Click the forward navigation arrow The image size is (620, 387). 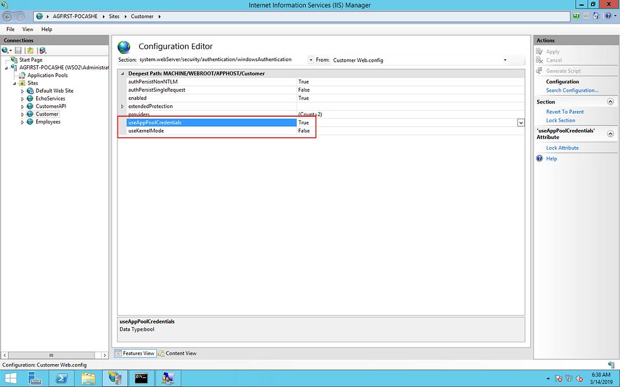(x=20, y=16)
